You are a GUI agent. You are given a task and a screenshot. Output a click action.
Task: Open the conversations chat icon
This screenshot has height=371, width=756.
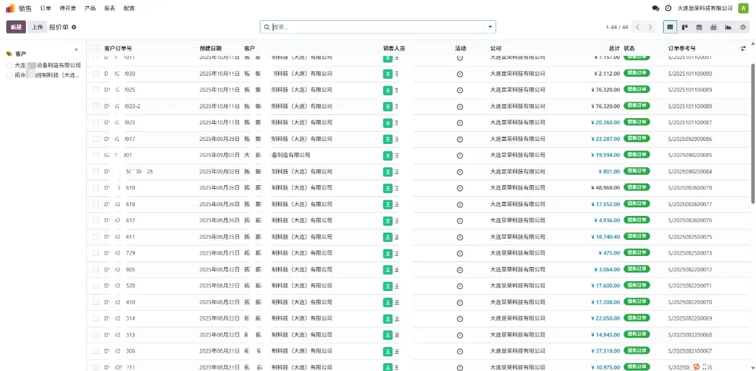pyautogui.click(x=655, y=9)
